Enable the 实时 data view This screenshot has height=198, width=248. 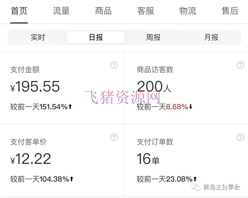38,37
